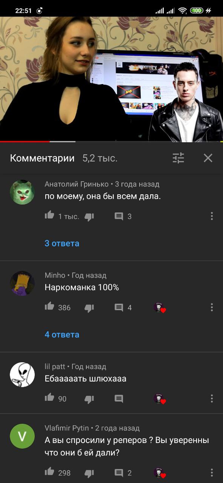This screenshot has width=223, height=483.
Task: Expand the "3 ответа" replies
Action: point(62,243)
